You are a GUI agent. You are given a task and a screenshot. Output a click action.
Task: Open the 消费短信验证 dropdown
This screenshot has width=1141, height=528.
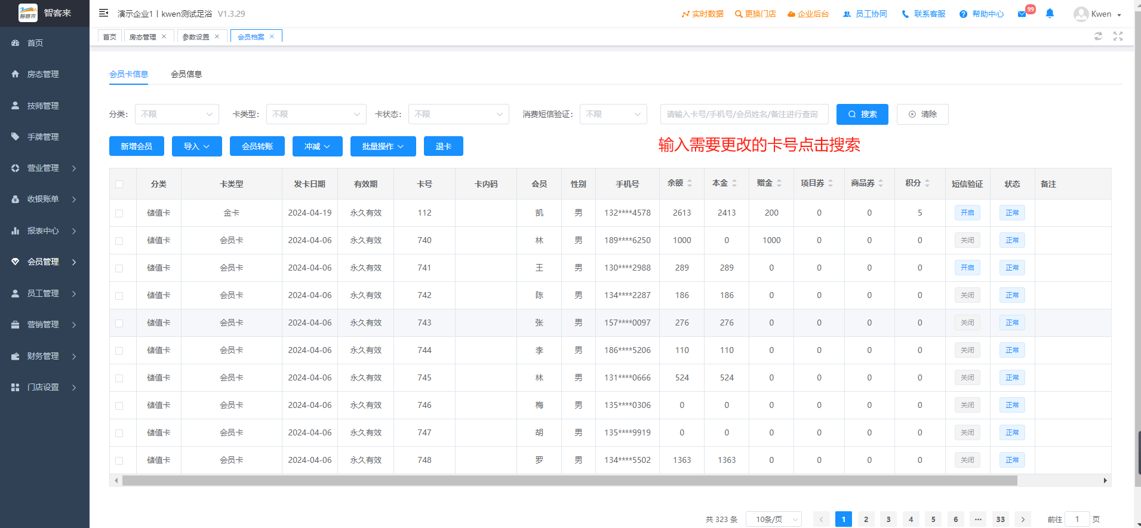[x=613, y=114]
